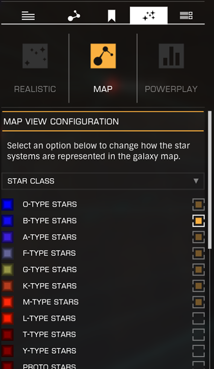Enable the T-Type Stars checkbox
Viewport: 214px width, 369px height.
(x=198, y=335)
